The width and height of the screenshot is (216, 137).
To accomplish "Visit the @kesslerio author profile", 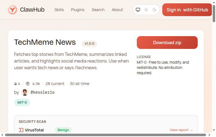I will (42, 92).
